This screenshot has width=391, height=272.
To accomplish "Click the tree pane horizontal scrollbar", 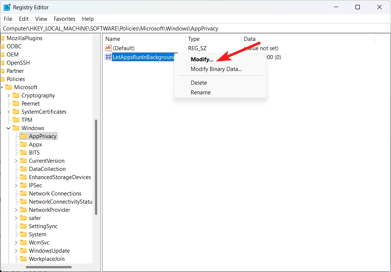I will pyautogui.click(x=49, y=267).
